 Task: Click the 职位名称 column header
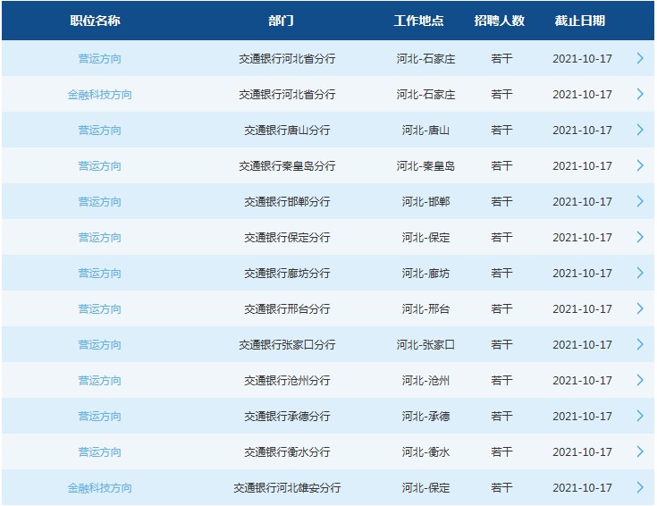click(96, 21)
